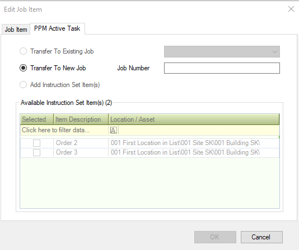Sort by Item Description column header
299x250 pixels.
point(81,119)
